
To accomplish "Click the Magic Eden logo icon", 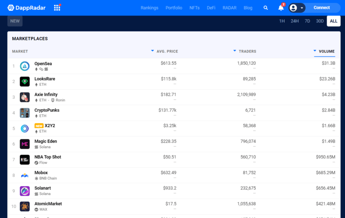I will click(25, 144).
